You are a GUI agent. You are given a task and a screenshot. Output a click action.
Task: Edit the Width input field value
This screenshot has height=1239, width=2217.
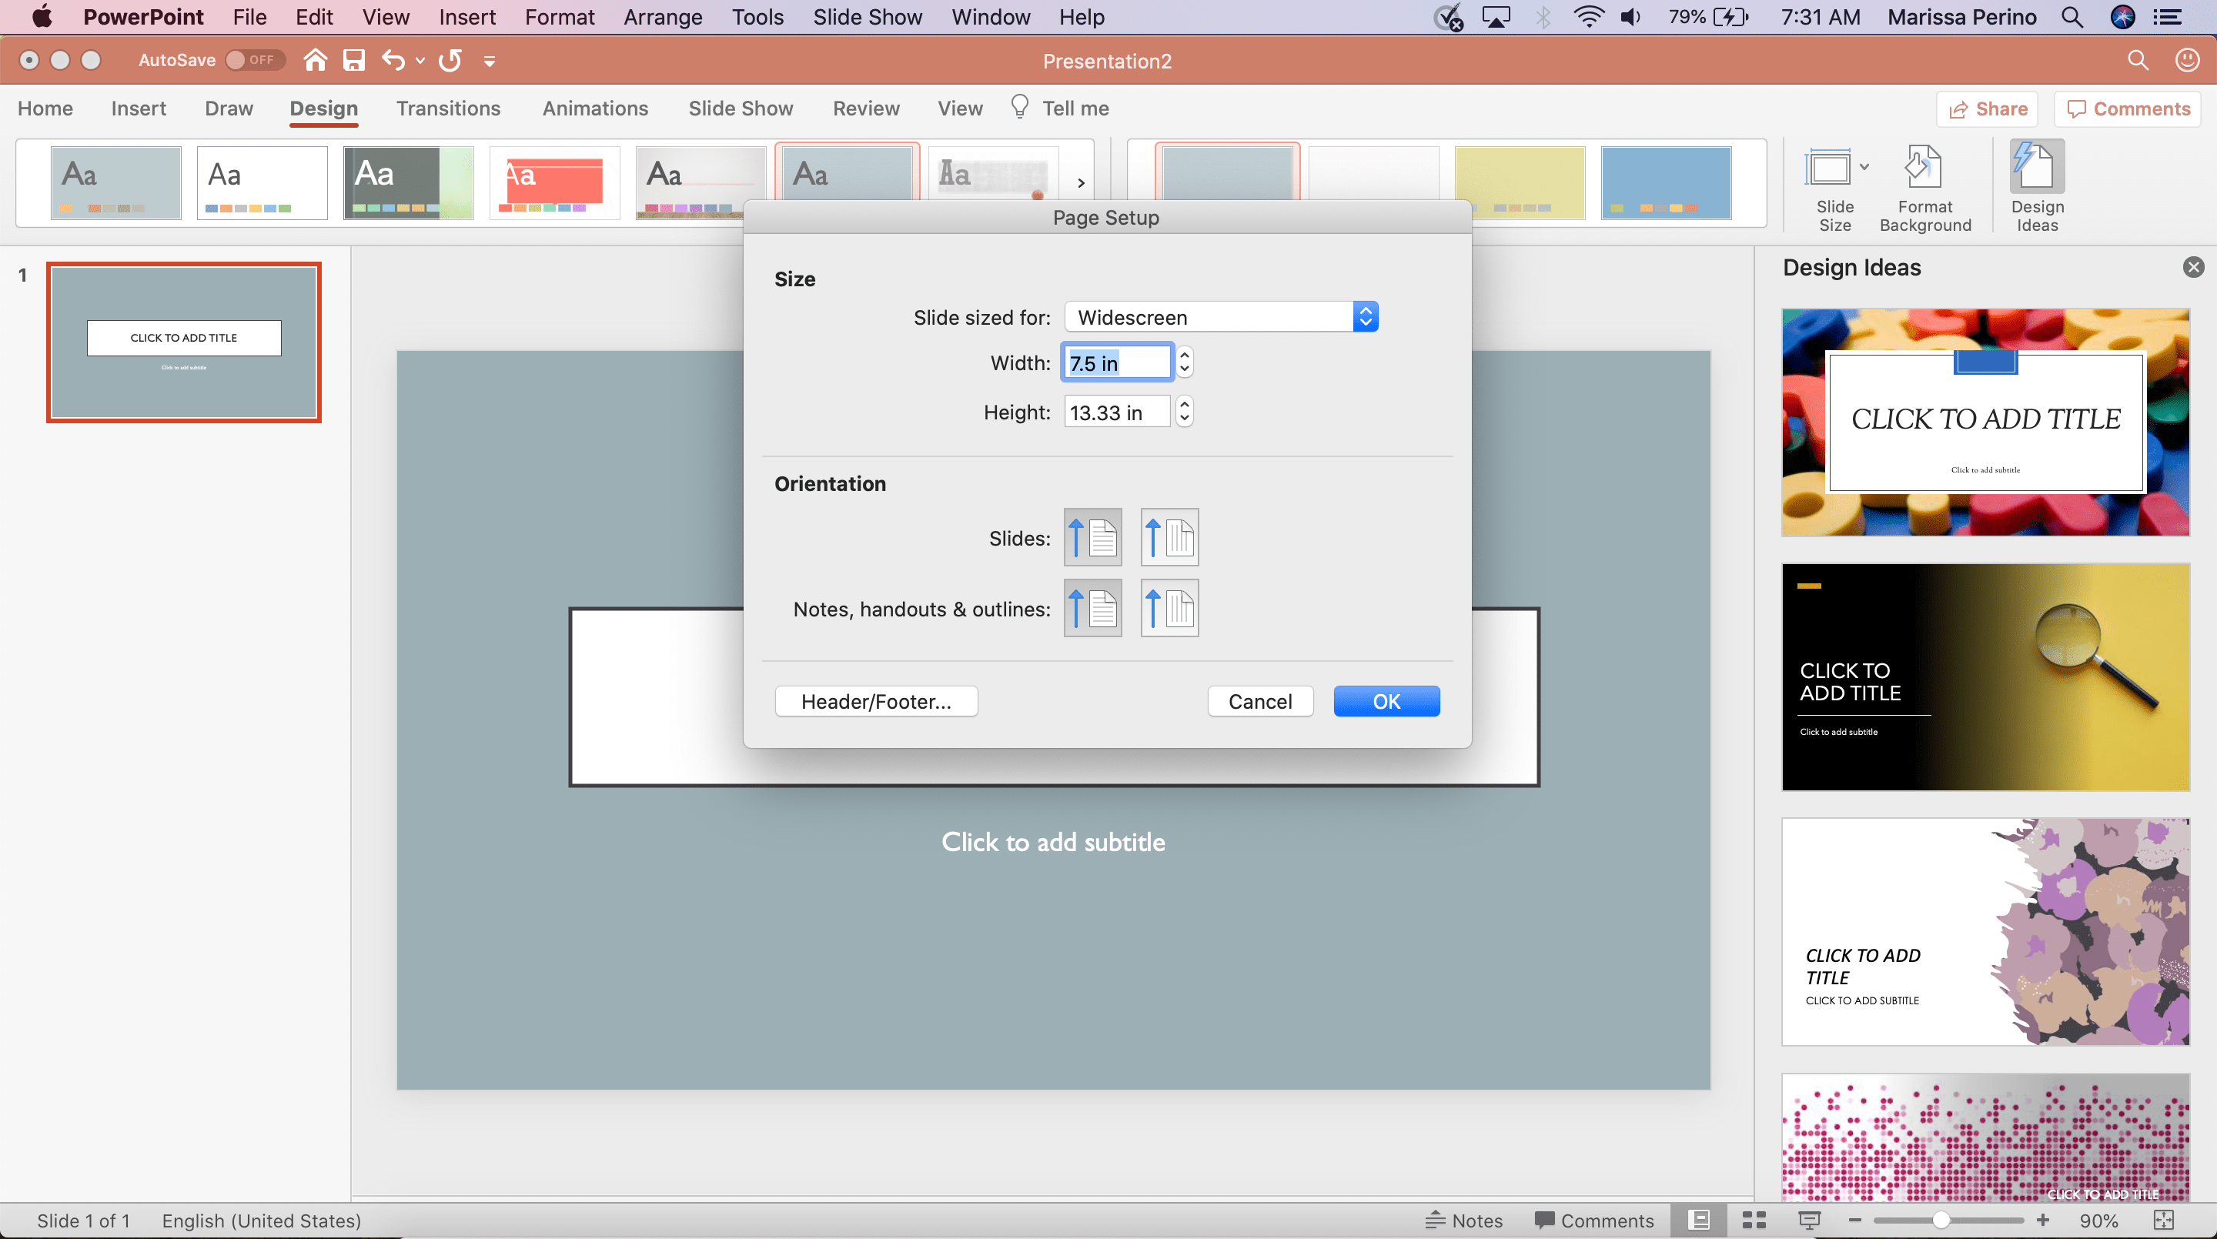[x=1115, y=362]
